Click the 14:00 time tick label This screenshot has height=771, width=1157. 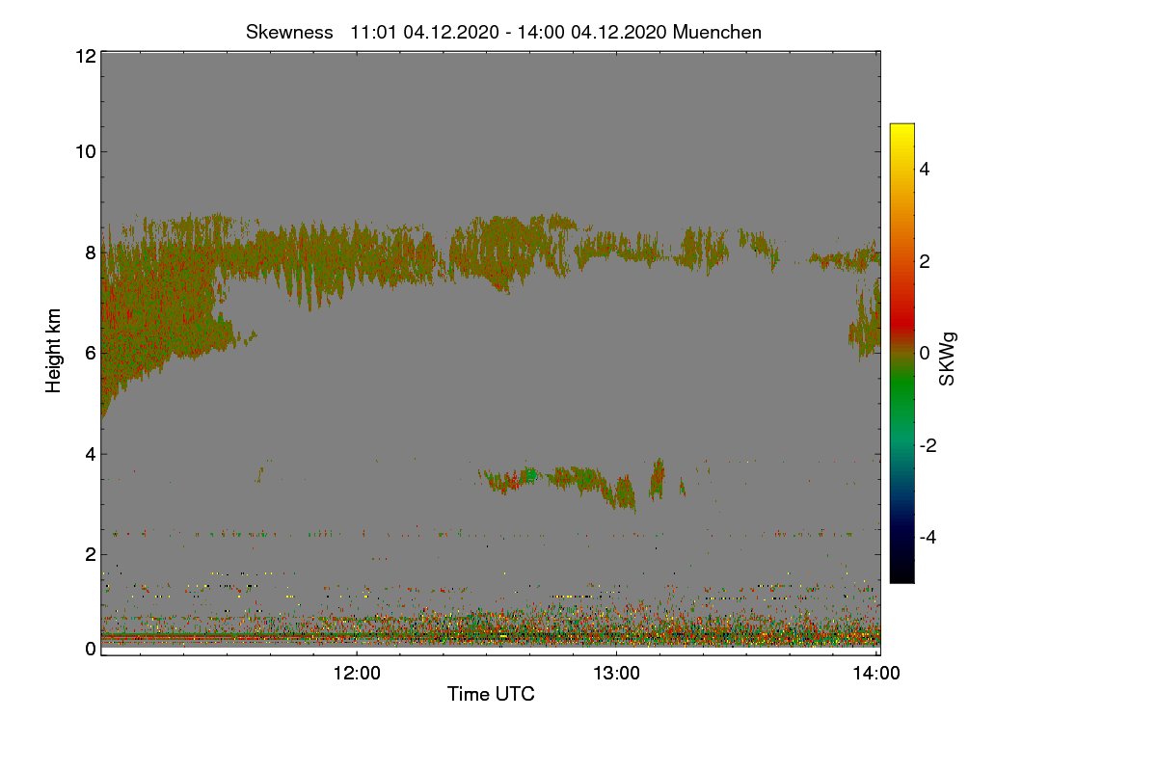(877, 675)
